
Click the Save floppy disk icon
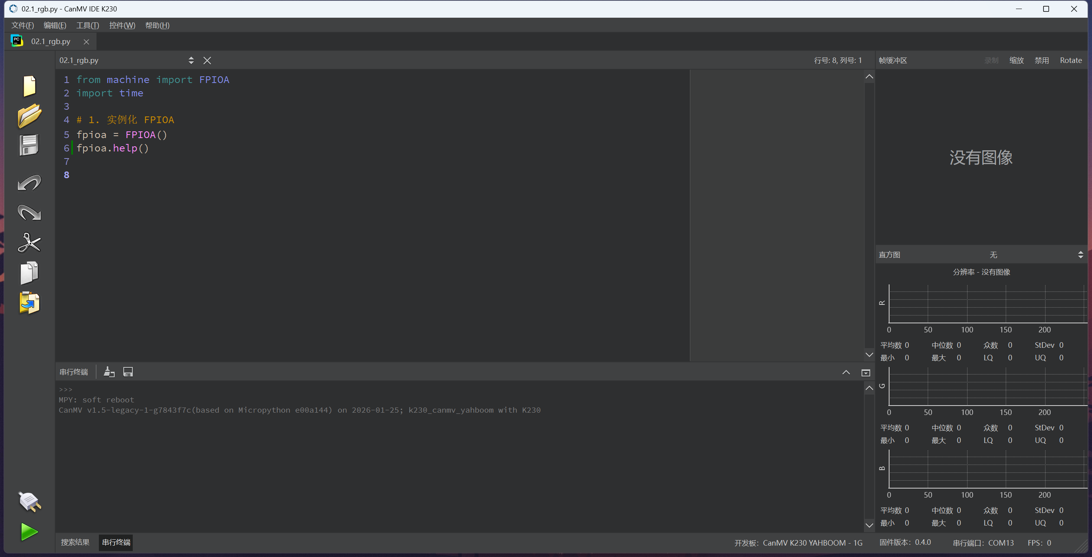coord(29,146)
